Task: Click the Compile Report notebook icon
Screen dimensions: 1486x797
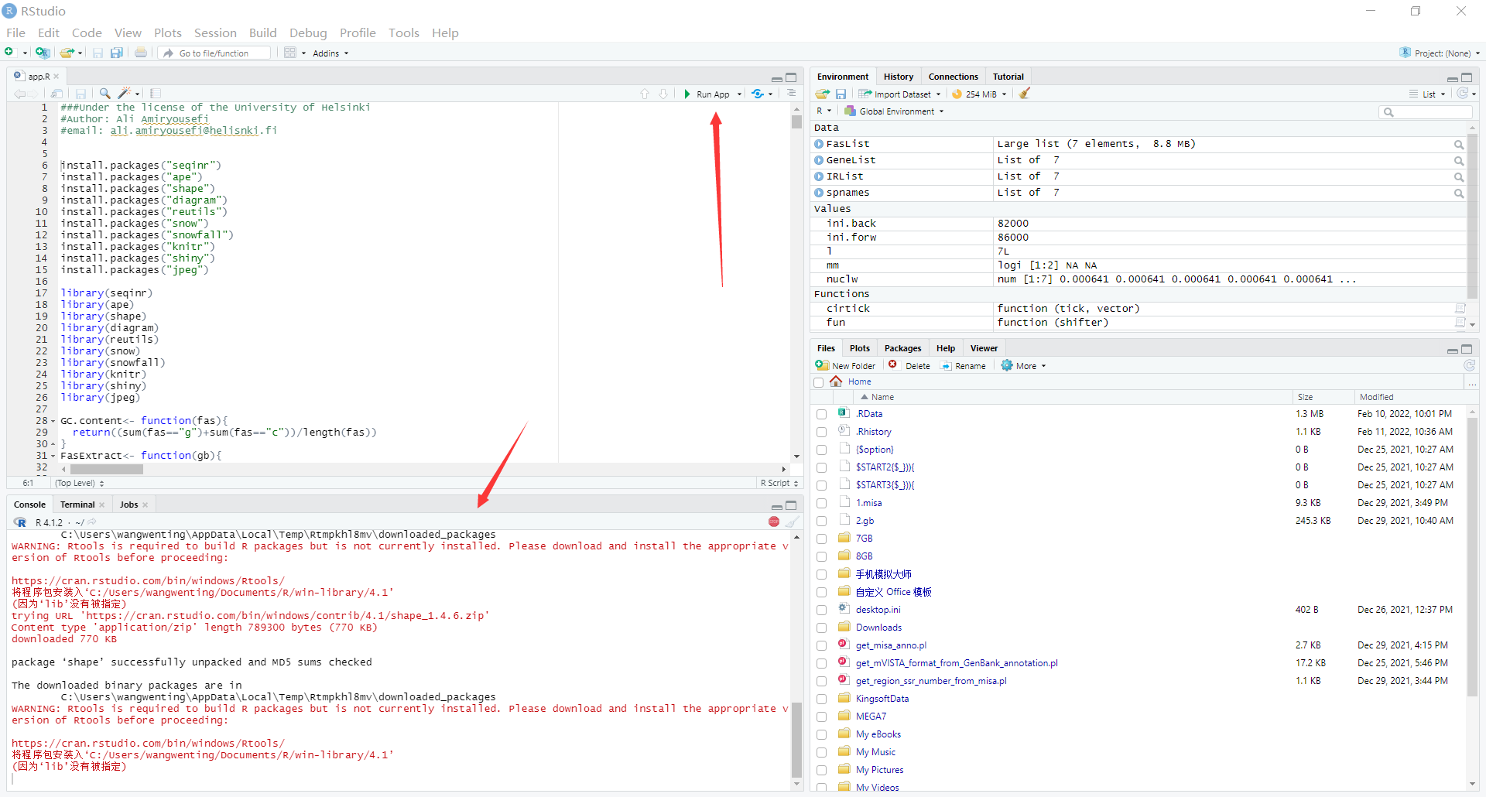Action: [156, 94]
